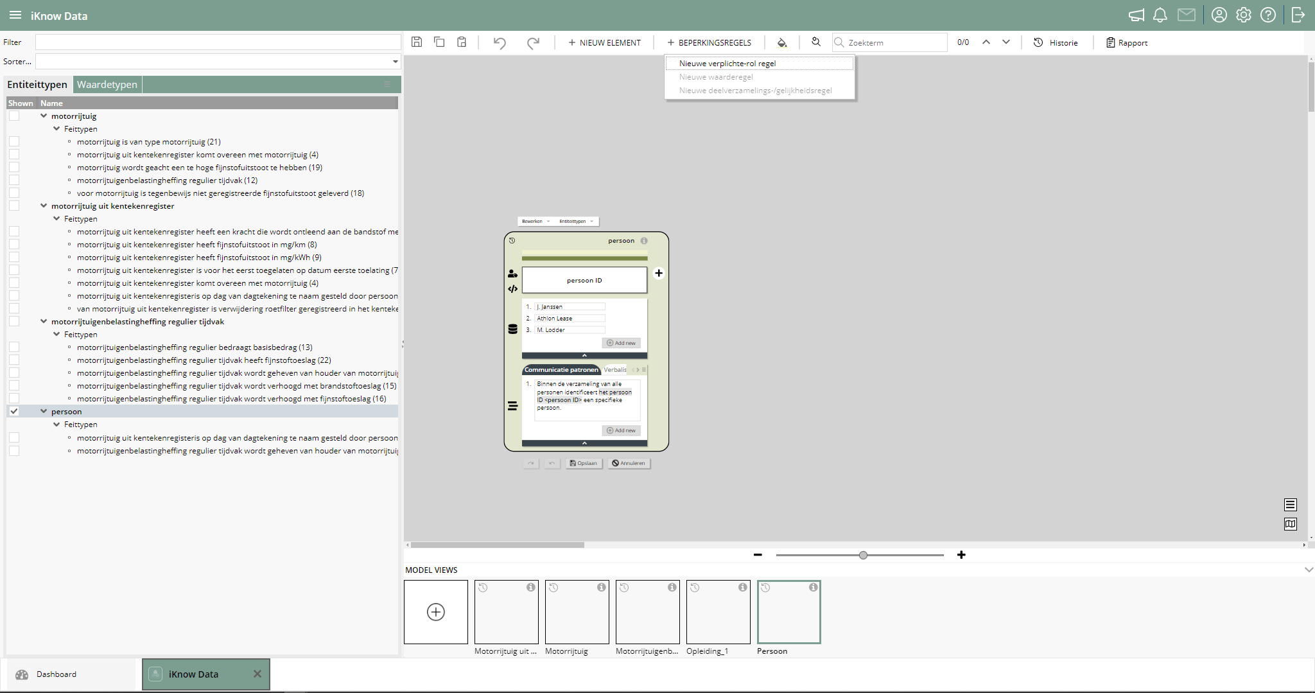Viewport: 1315px width, 693px height.
Task: Click the database icon on the persoon card
Action: [512, 329]
